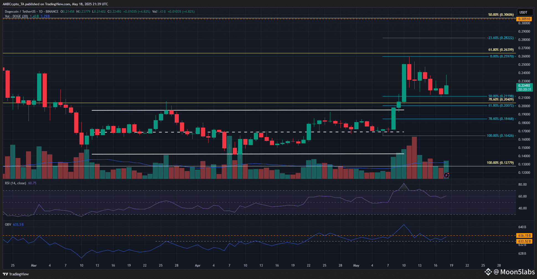This screenshot has width=537, height=279.
Task: Click the Apr label on the time axis
Action: click(x=198, y=265)
